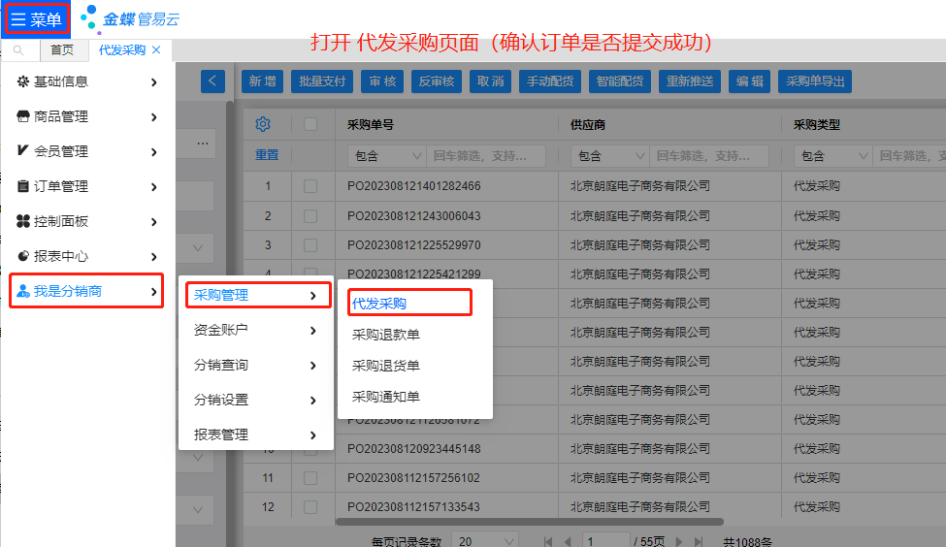Viewport: 946px width, 547px height.
Task: Click the 我是分销商 person icon
Action: point(23,291)
